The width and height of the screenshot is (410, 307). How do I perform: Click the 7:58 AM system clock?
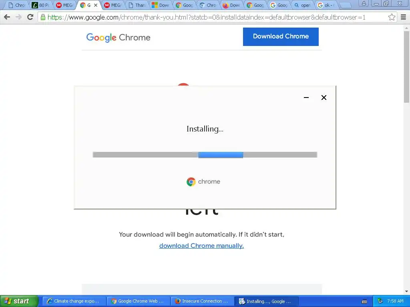(395, 301)
